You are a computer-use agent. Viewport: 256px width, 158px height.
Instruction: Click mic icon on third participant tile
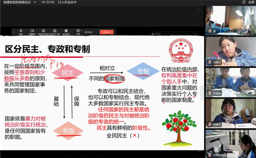coord(209,93)
